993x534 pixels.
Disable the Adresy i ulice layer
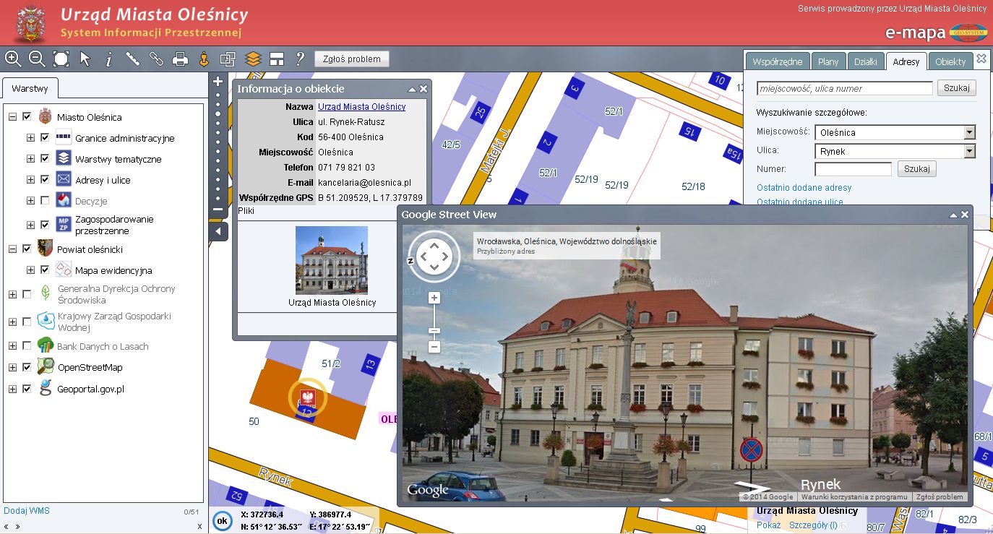[x=45, y=179]
